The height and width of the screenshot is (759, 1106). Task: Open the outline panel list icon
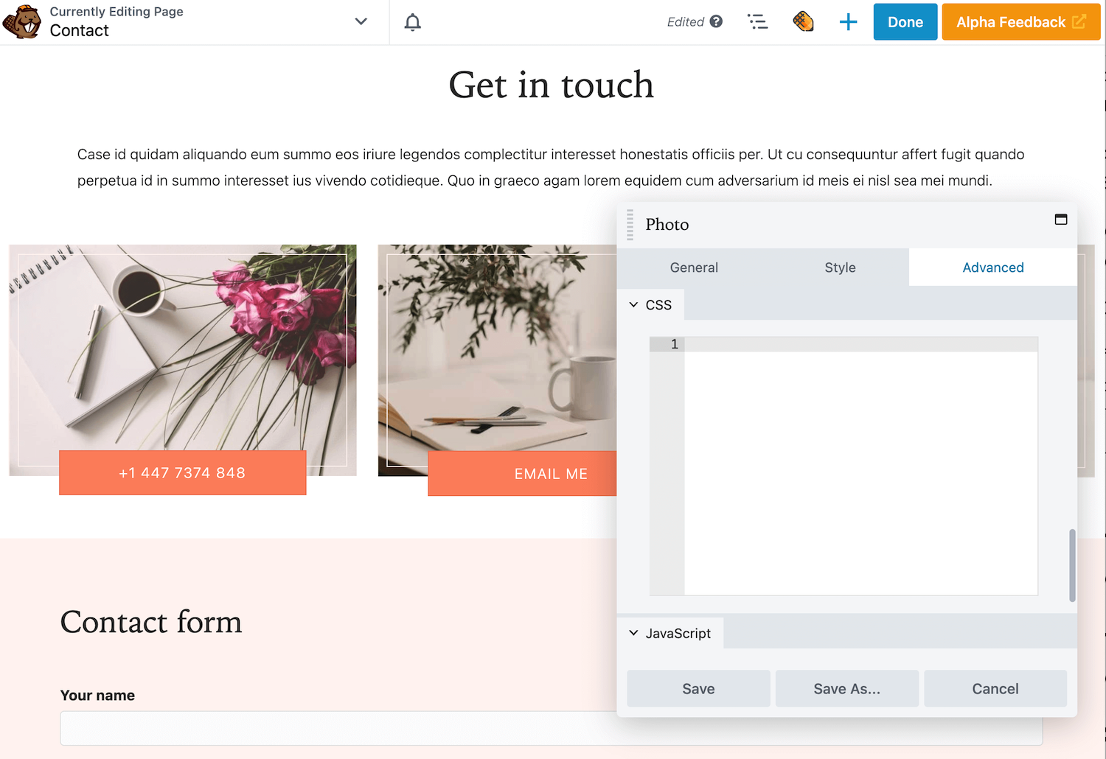757,22
